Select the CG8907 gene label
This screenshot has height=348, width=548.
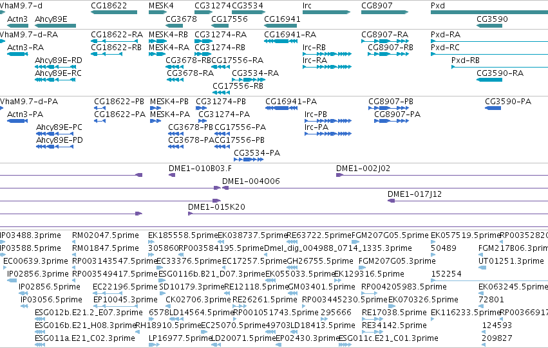[377, 6]
